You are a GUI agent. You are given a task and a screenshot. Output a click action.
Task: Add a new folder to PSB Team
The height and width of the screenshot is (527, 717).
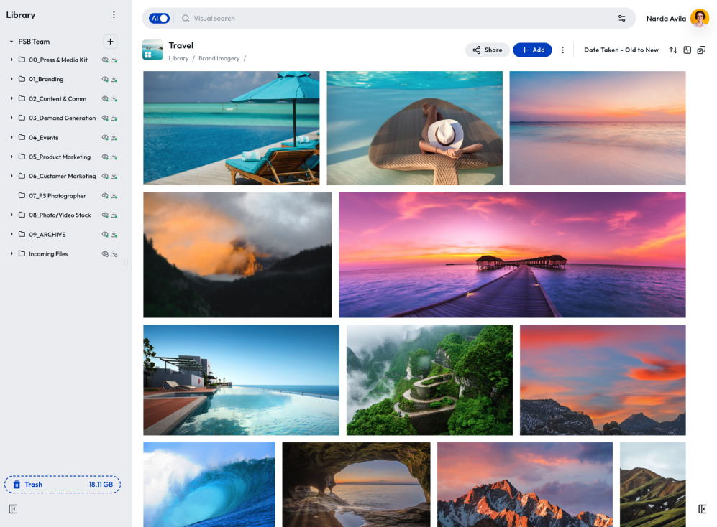(110, 42)
